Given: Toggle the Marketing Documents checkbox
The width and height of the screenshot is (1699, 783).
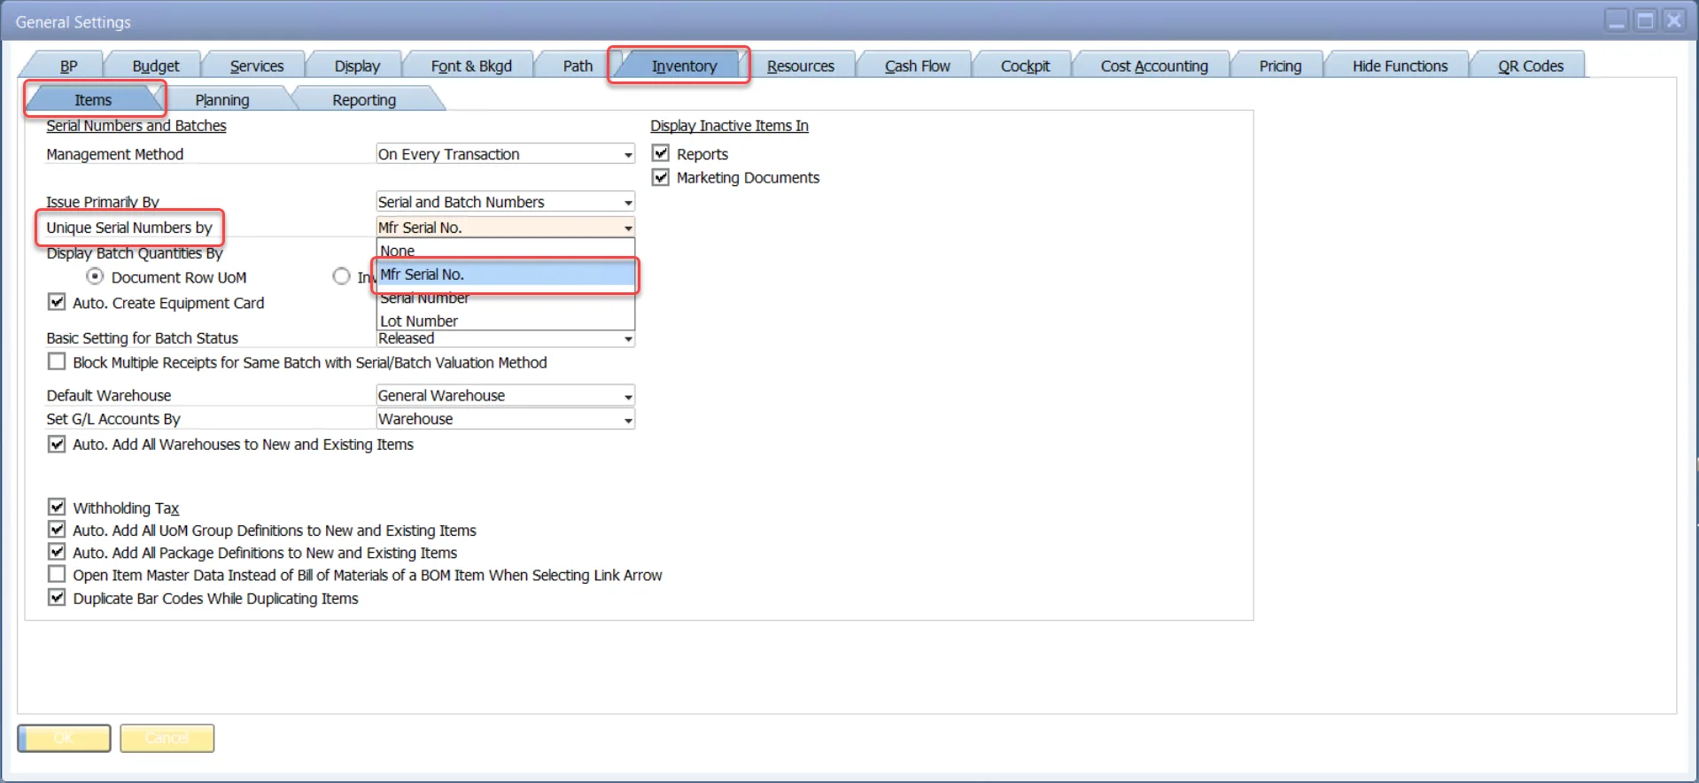Looking at the screenshot, I should [661, 177].
